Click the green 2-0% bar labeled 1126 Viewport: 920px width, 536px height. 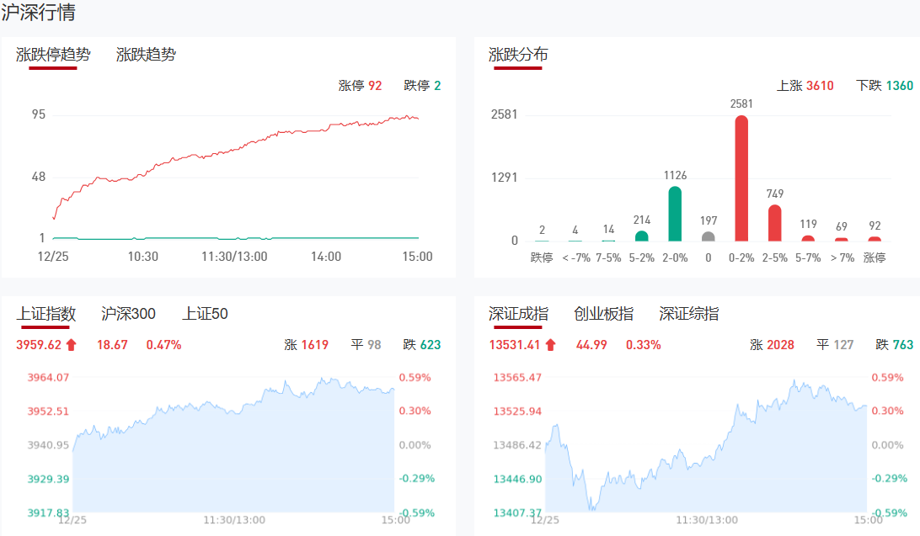675,214
